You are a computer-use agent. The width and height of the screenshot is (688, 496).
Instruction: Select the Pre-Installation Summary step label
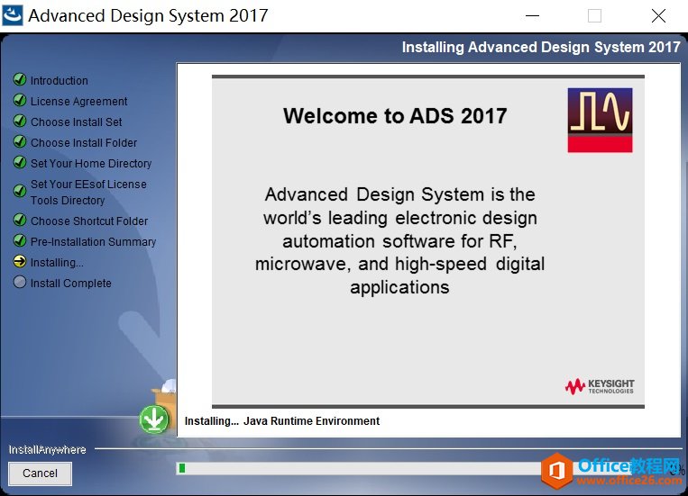click(94, 241)
